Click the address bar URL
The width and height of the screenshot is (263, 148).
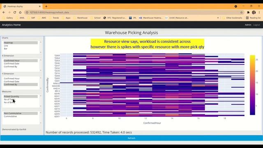[49, 12]
